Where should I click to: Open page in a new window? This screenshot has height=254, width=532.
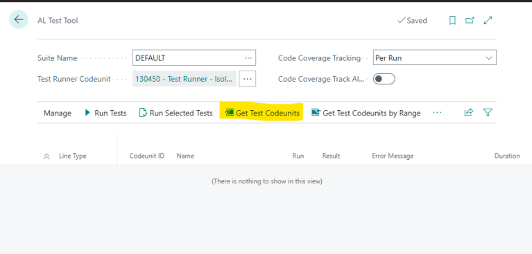pos(470,21)
